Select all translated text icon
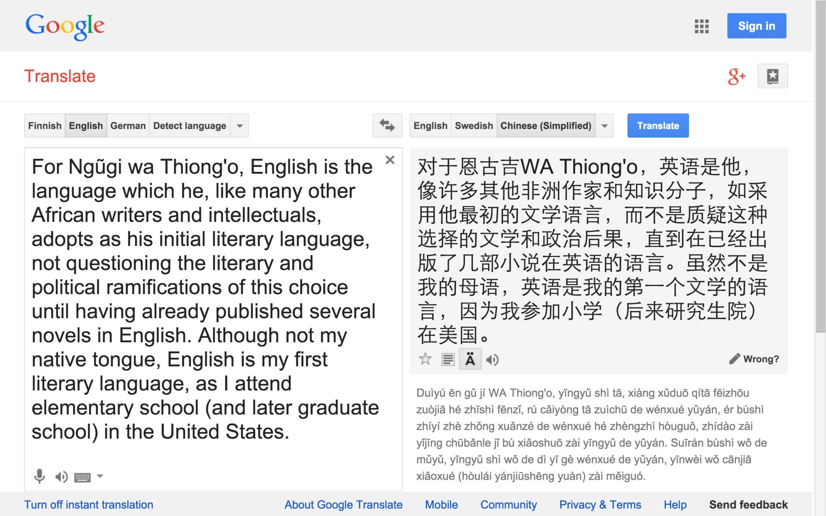Viewport: 826px width, 516px height. 448,359
